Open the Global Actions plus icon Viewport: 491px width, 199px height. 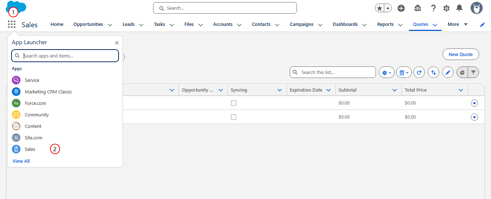[x=401, y=8]
